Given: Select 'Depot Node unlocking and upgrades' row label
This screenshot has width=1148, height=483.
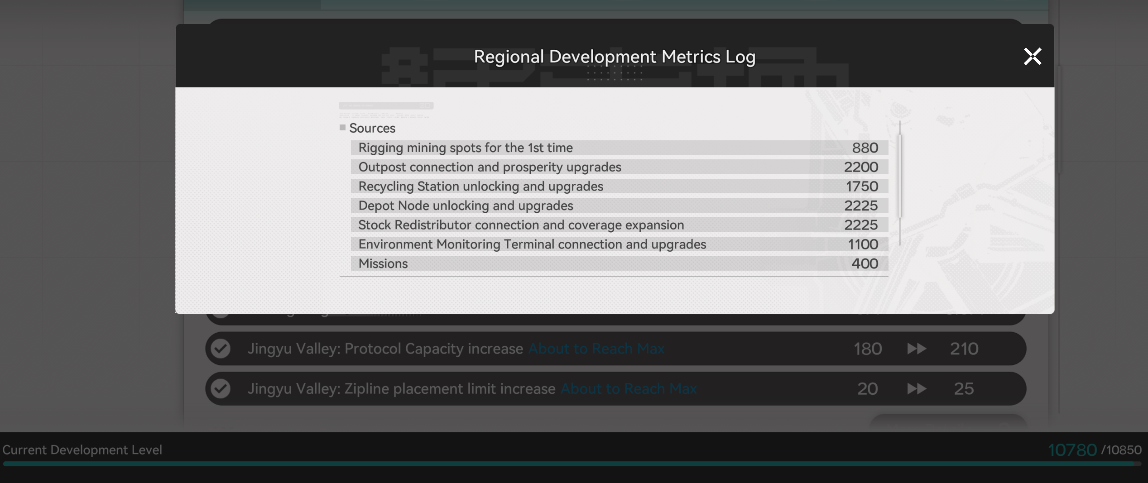Looking at the screenshot, I should pyautogui.click(x=466, y=206).
